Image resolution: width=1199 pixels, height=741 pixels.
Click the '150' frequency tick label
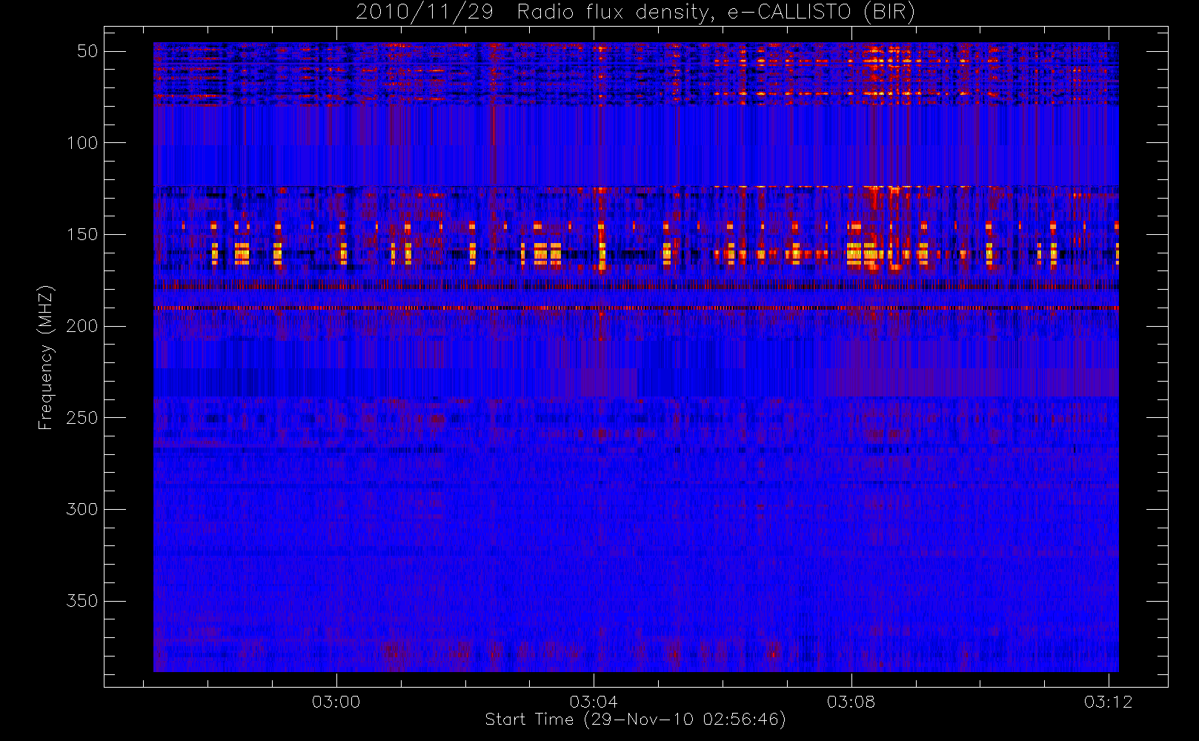click(x=82, y=235)
